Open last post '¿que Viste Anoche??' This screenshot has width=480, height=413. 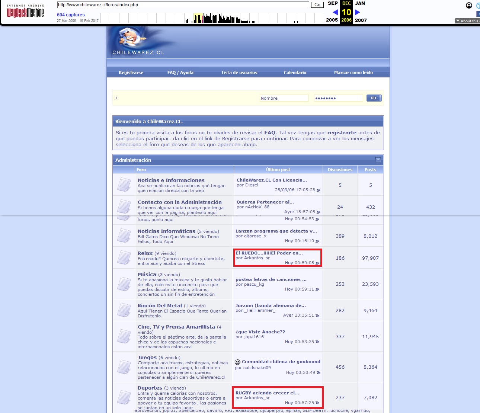pos(260,332)
